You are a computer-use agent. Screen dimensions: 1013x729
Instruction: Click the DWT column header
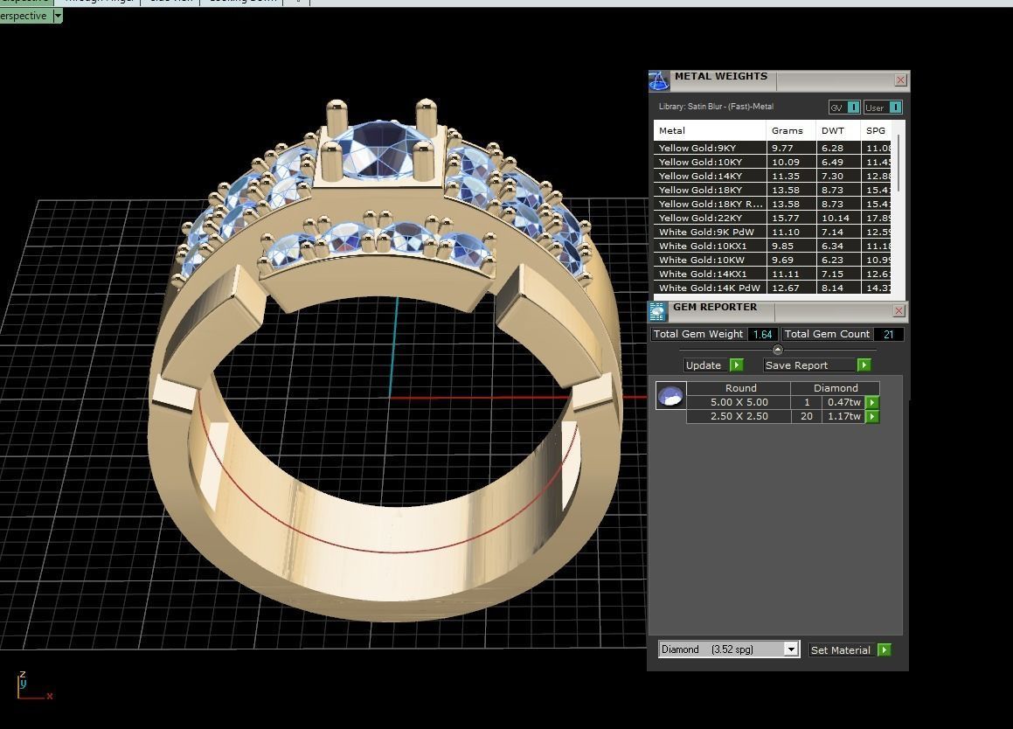pos(838,130)
